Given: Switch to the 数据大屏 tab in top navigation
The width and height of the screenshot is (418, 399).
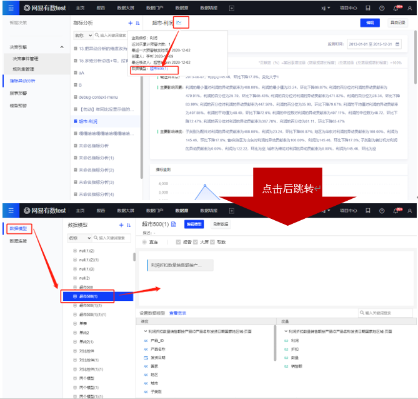Looking at the screenshot, I should 124,8.
